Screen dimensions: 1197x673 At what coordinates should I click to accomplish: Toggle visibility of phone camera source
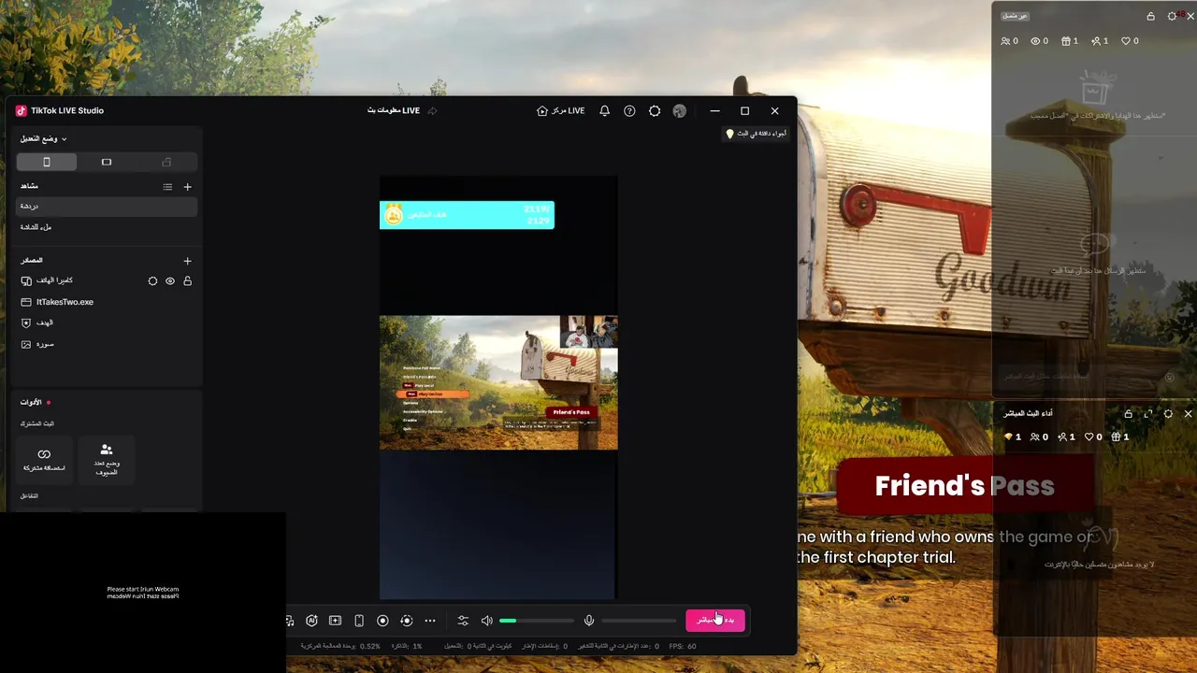click(x=170, y=280)
